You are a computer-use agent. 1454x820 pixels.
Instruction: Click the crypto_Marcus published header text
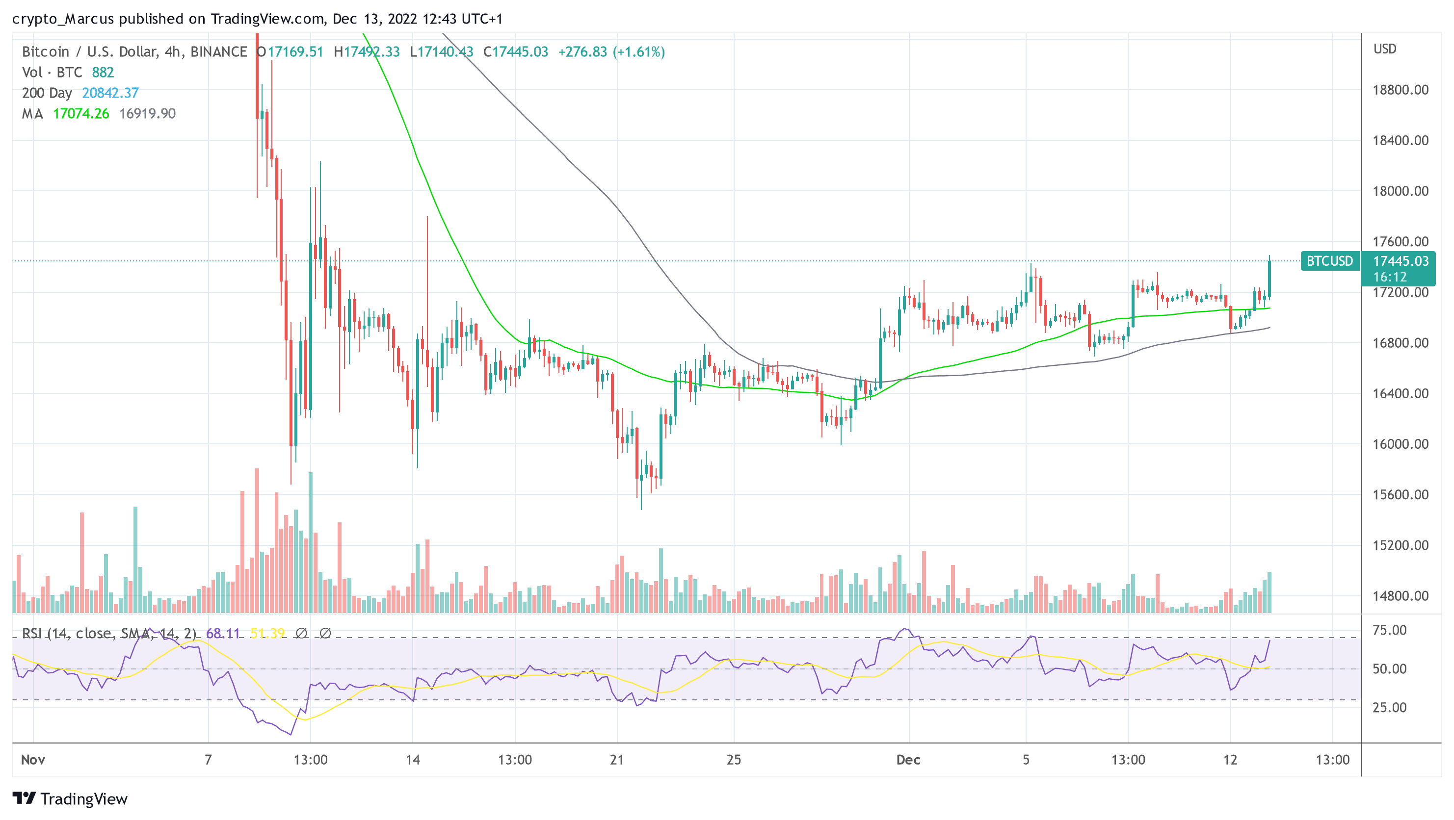[258, 19]
